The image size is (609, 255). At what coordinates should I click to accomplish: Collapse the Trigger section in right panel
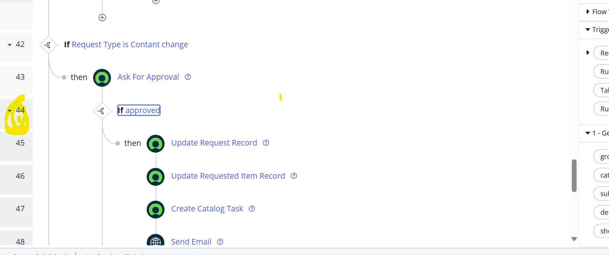[x=588, y=29]
